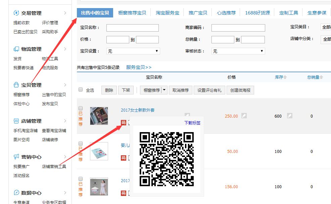Switch to the 心选推荐 tab
The height and width of the screenshot is (204, 331).
[x=226, y=13]
